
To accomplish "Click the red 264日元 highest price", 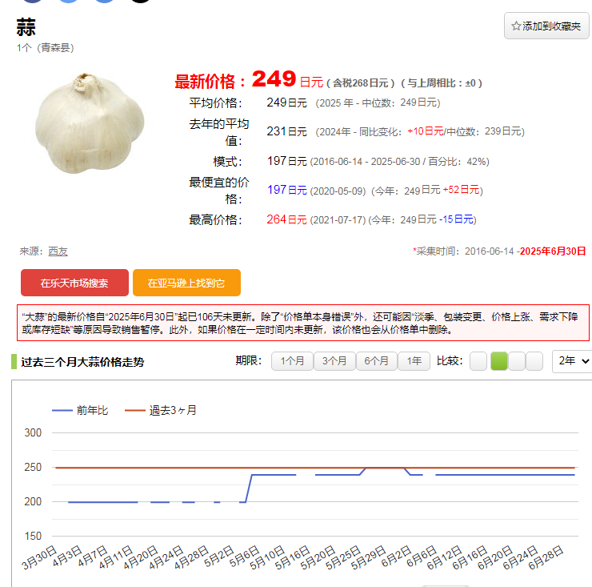I will 286,219.
